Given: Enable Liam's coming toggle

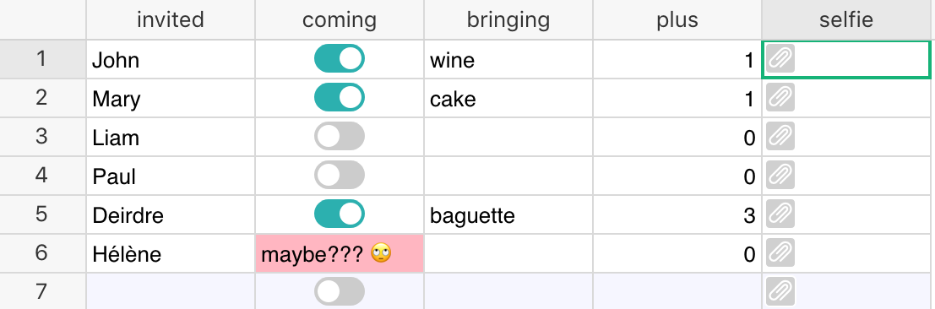Looking at the screenshot, I should click(x=340, y=136).
